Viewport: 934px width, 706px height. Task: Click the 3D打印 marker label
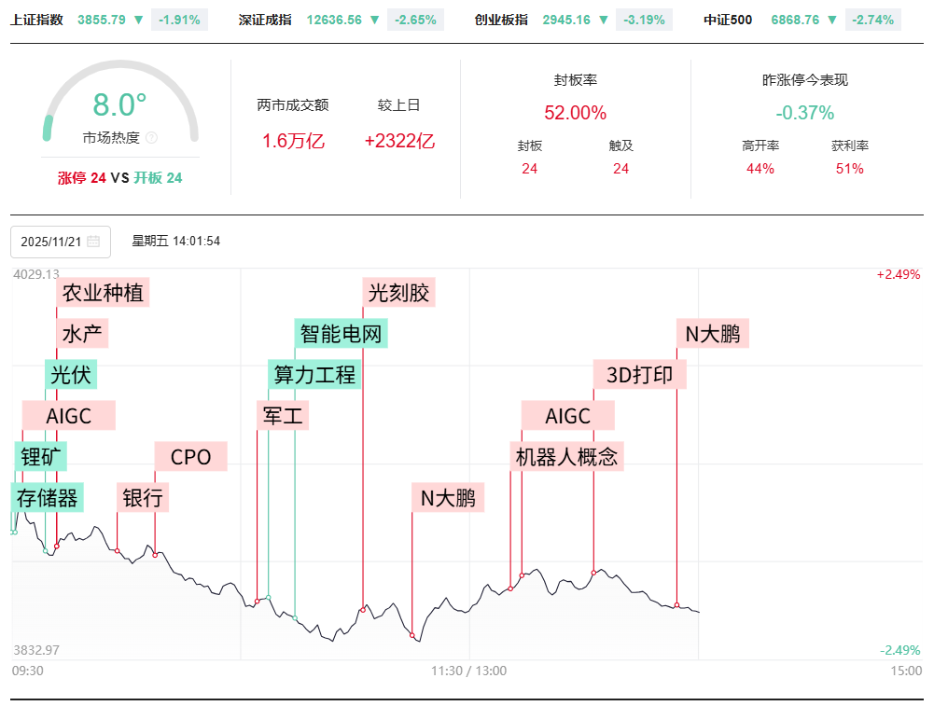tap(640, 375)
